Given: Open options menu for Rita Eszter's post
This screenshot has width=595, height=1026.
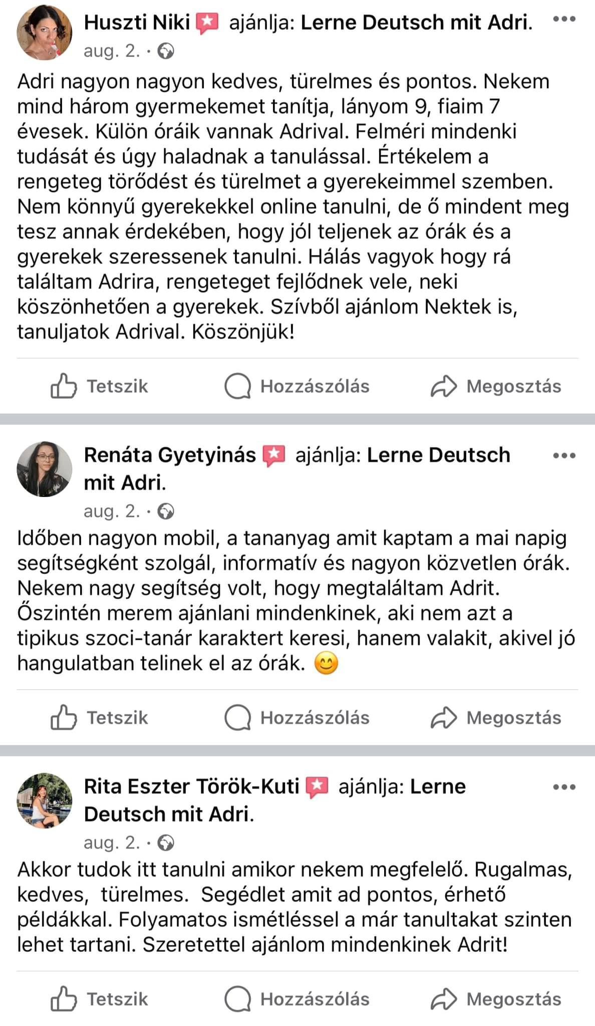Looking at the screenshot, I should tap(564, 787).
